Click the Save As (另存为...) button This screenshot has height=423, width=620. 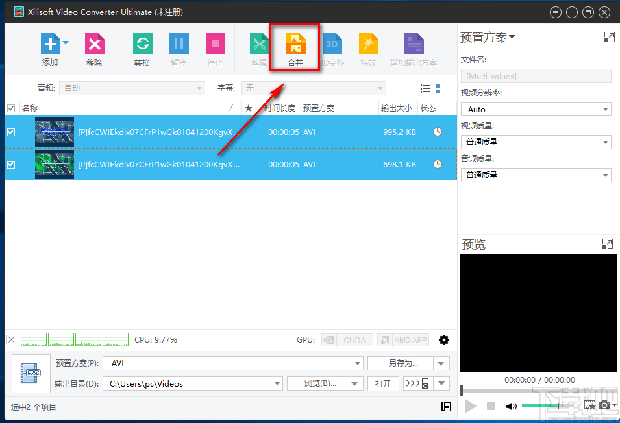[401, 363]
